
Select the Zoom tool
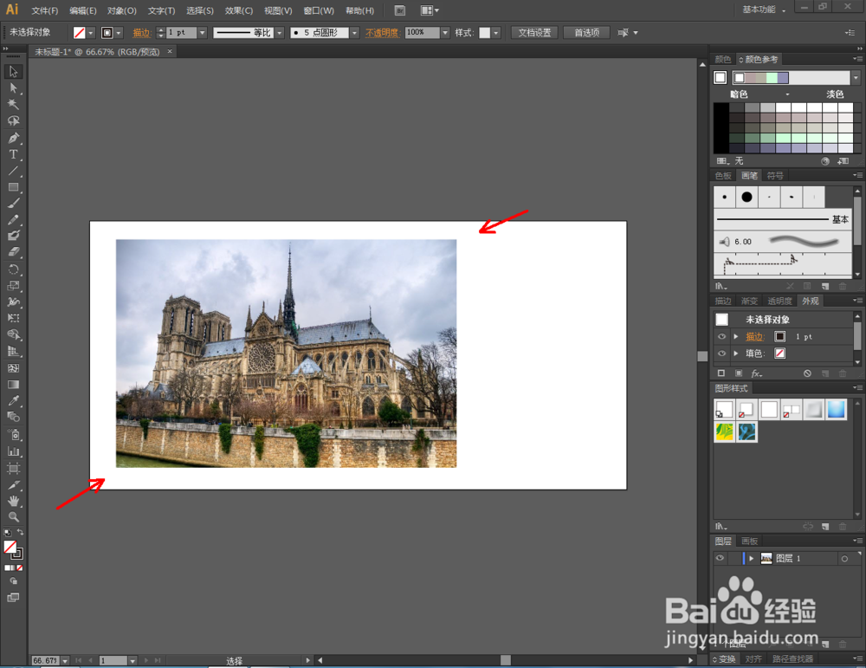pos(13,517)
